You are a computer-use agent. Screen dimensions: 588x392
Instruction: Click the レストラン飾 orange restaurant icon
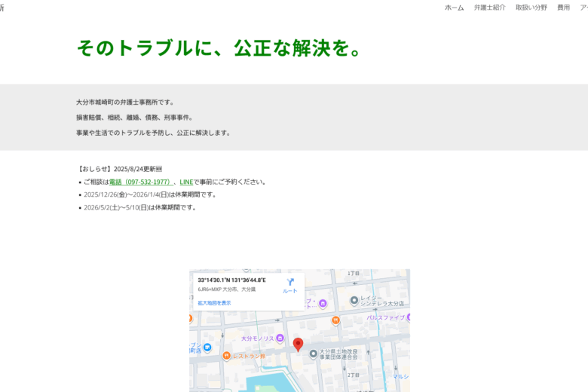coord(226,355)
